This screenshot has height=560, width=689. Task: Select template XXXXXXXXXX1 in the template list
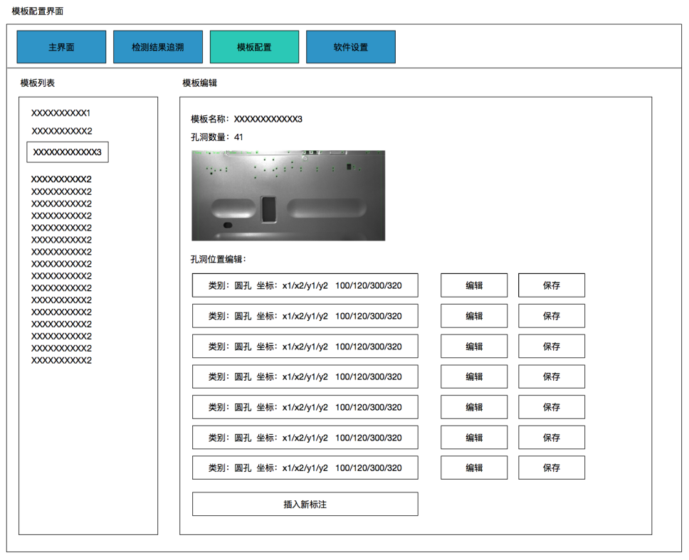pyautogui.click(x=61, y=113)
